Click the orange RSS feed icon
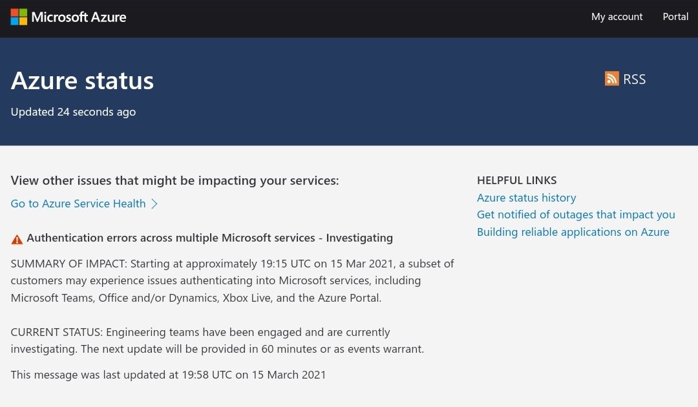The image size is (698, 407). (x=611, y=79)
